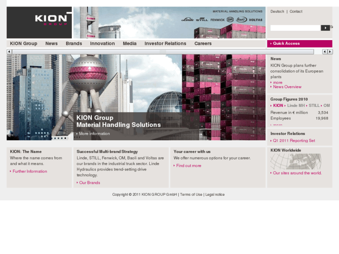This screenshot has width=339, height=254.
Task: Open the Contact page link
Action: click(296, 12)
